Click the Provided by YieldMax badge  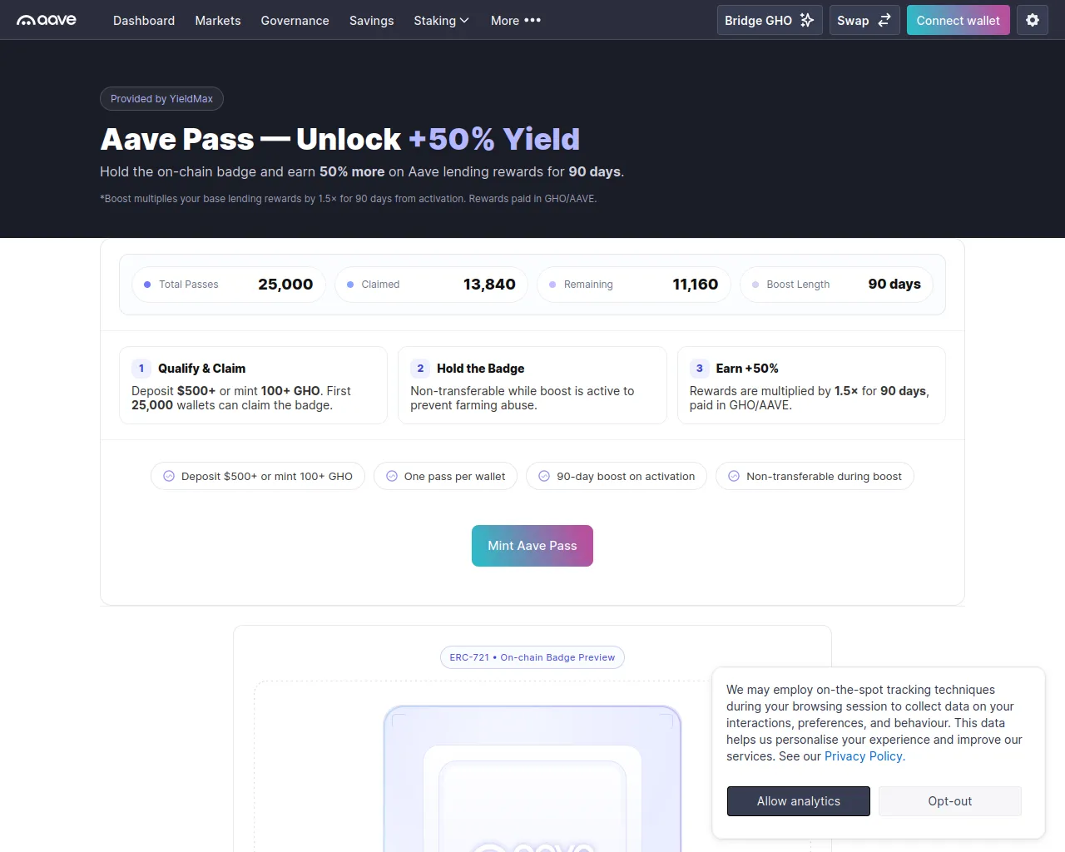[161, 99]
